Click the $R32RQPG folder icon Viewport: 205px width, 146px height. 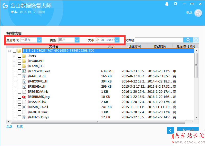pos(24,66)
